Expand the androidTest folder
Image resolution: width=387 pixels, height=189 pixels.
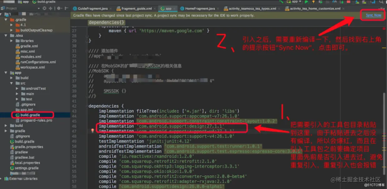point(17,88)
